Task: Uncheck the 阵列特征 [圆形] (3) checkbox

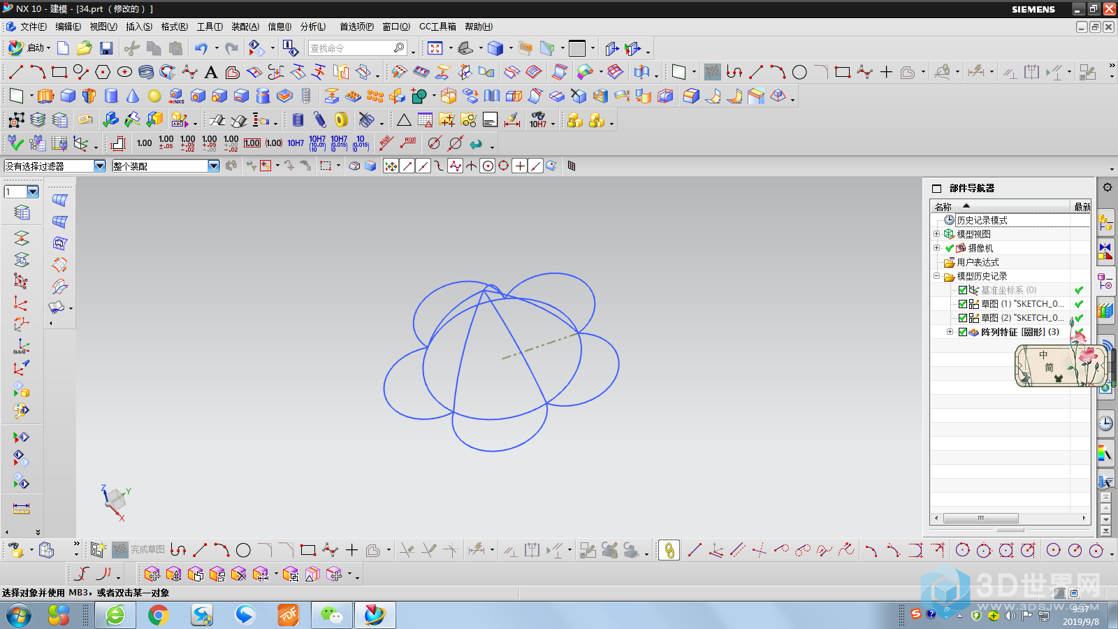Action: pos(963,332)
